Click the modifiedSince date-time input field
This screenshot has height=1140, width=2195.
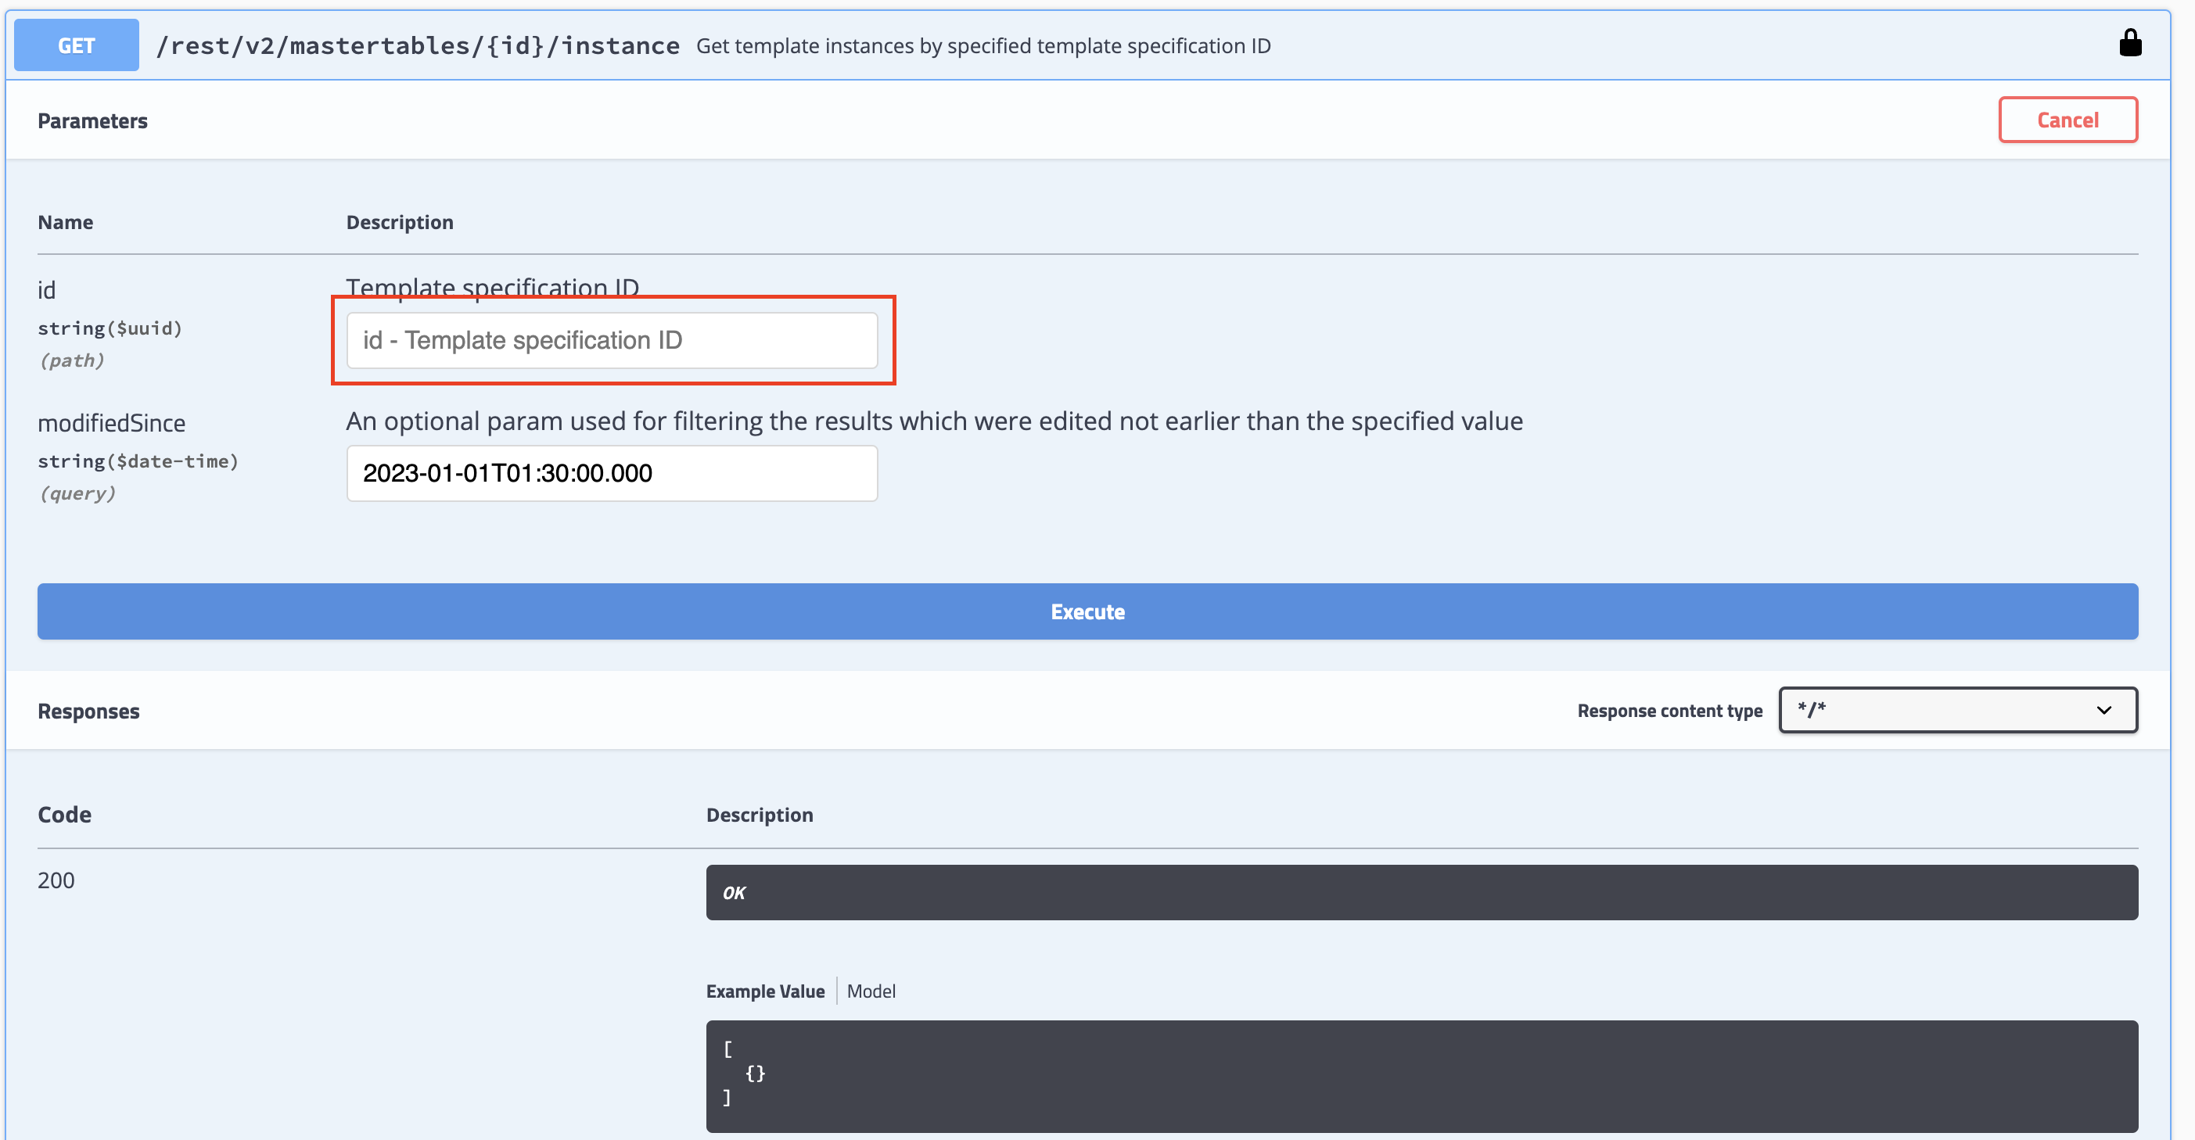click(x=611, y=474)
